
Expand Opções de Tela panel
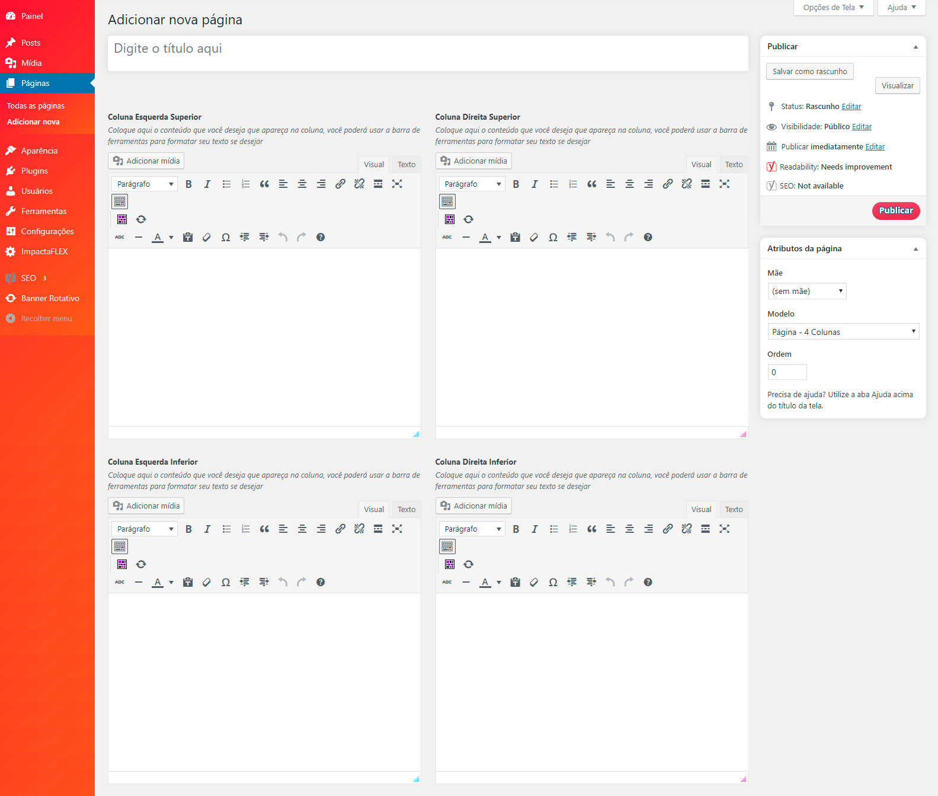(833, 8)
